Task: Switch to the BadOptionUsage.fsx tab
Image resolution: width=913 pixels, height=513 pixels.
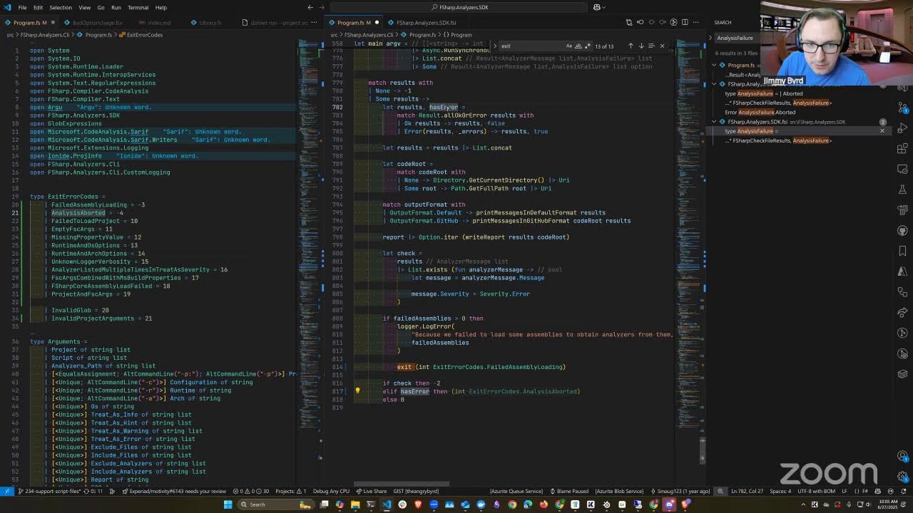Action: click(x=97, y=23)
